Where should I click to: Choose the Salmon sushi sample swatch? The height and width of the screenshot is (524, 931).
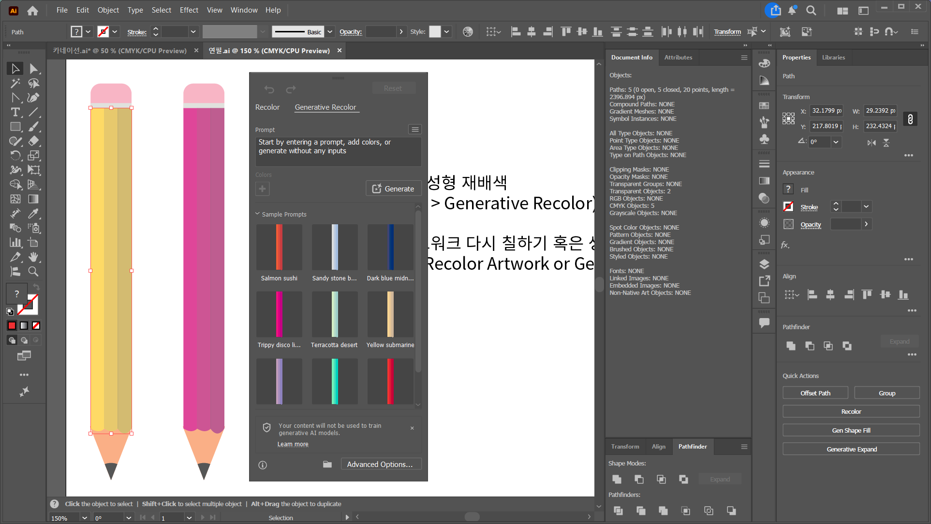pyautogui.click(x=279, y=247)
